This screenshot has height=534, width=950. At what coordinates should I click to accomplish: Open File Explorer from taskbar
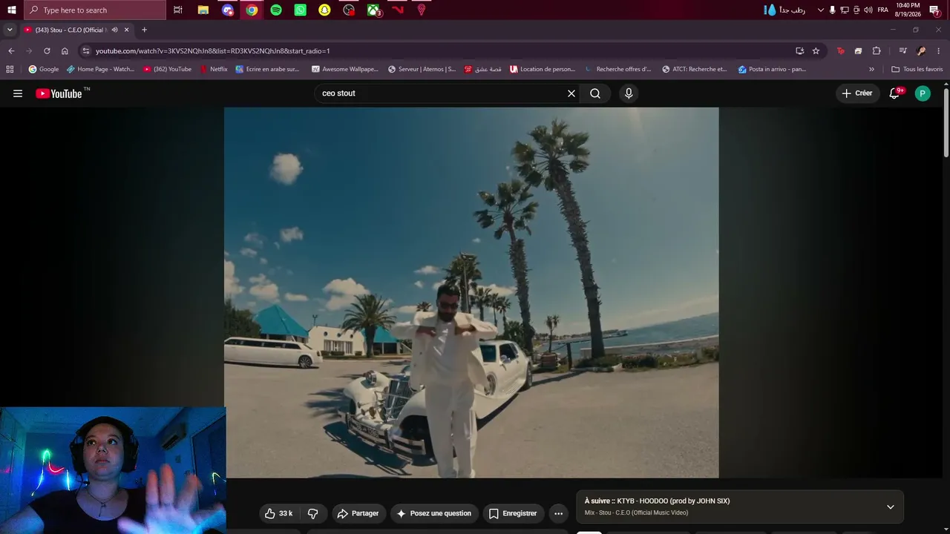[x=203, y=10]
